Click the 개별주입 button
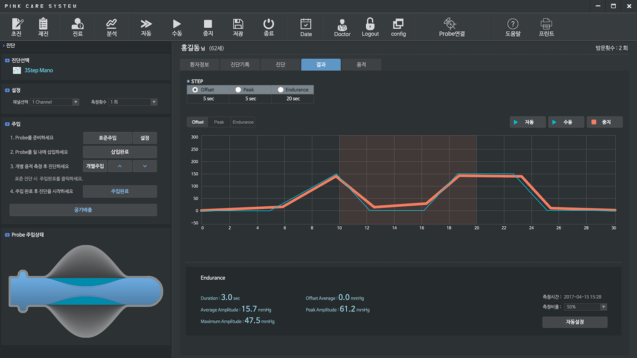This screenshot has height=358, width=637. (95, 166)
